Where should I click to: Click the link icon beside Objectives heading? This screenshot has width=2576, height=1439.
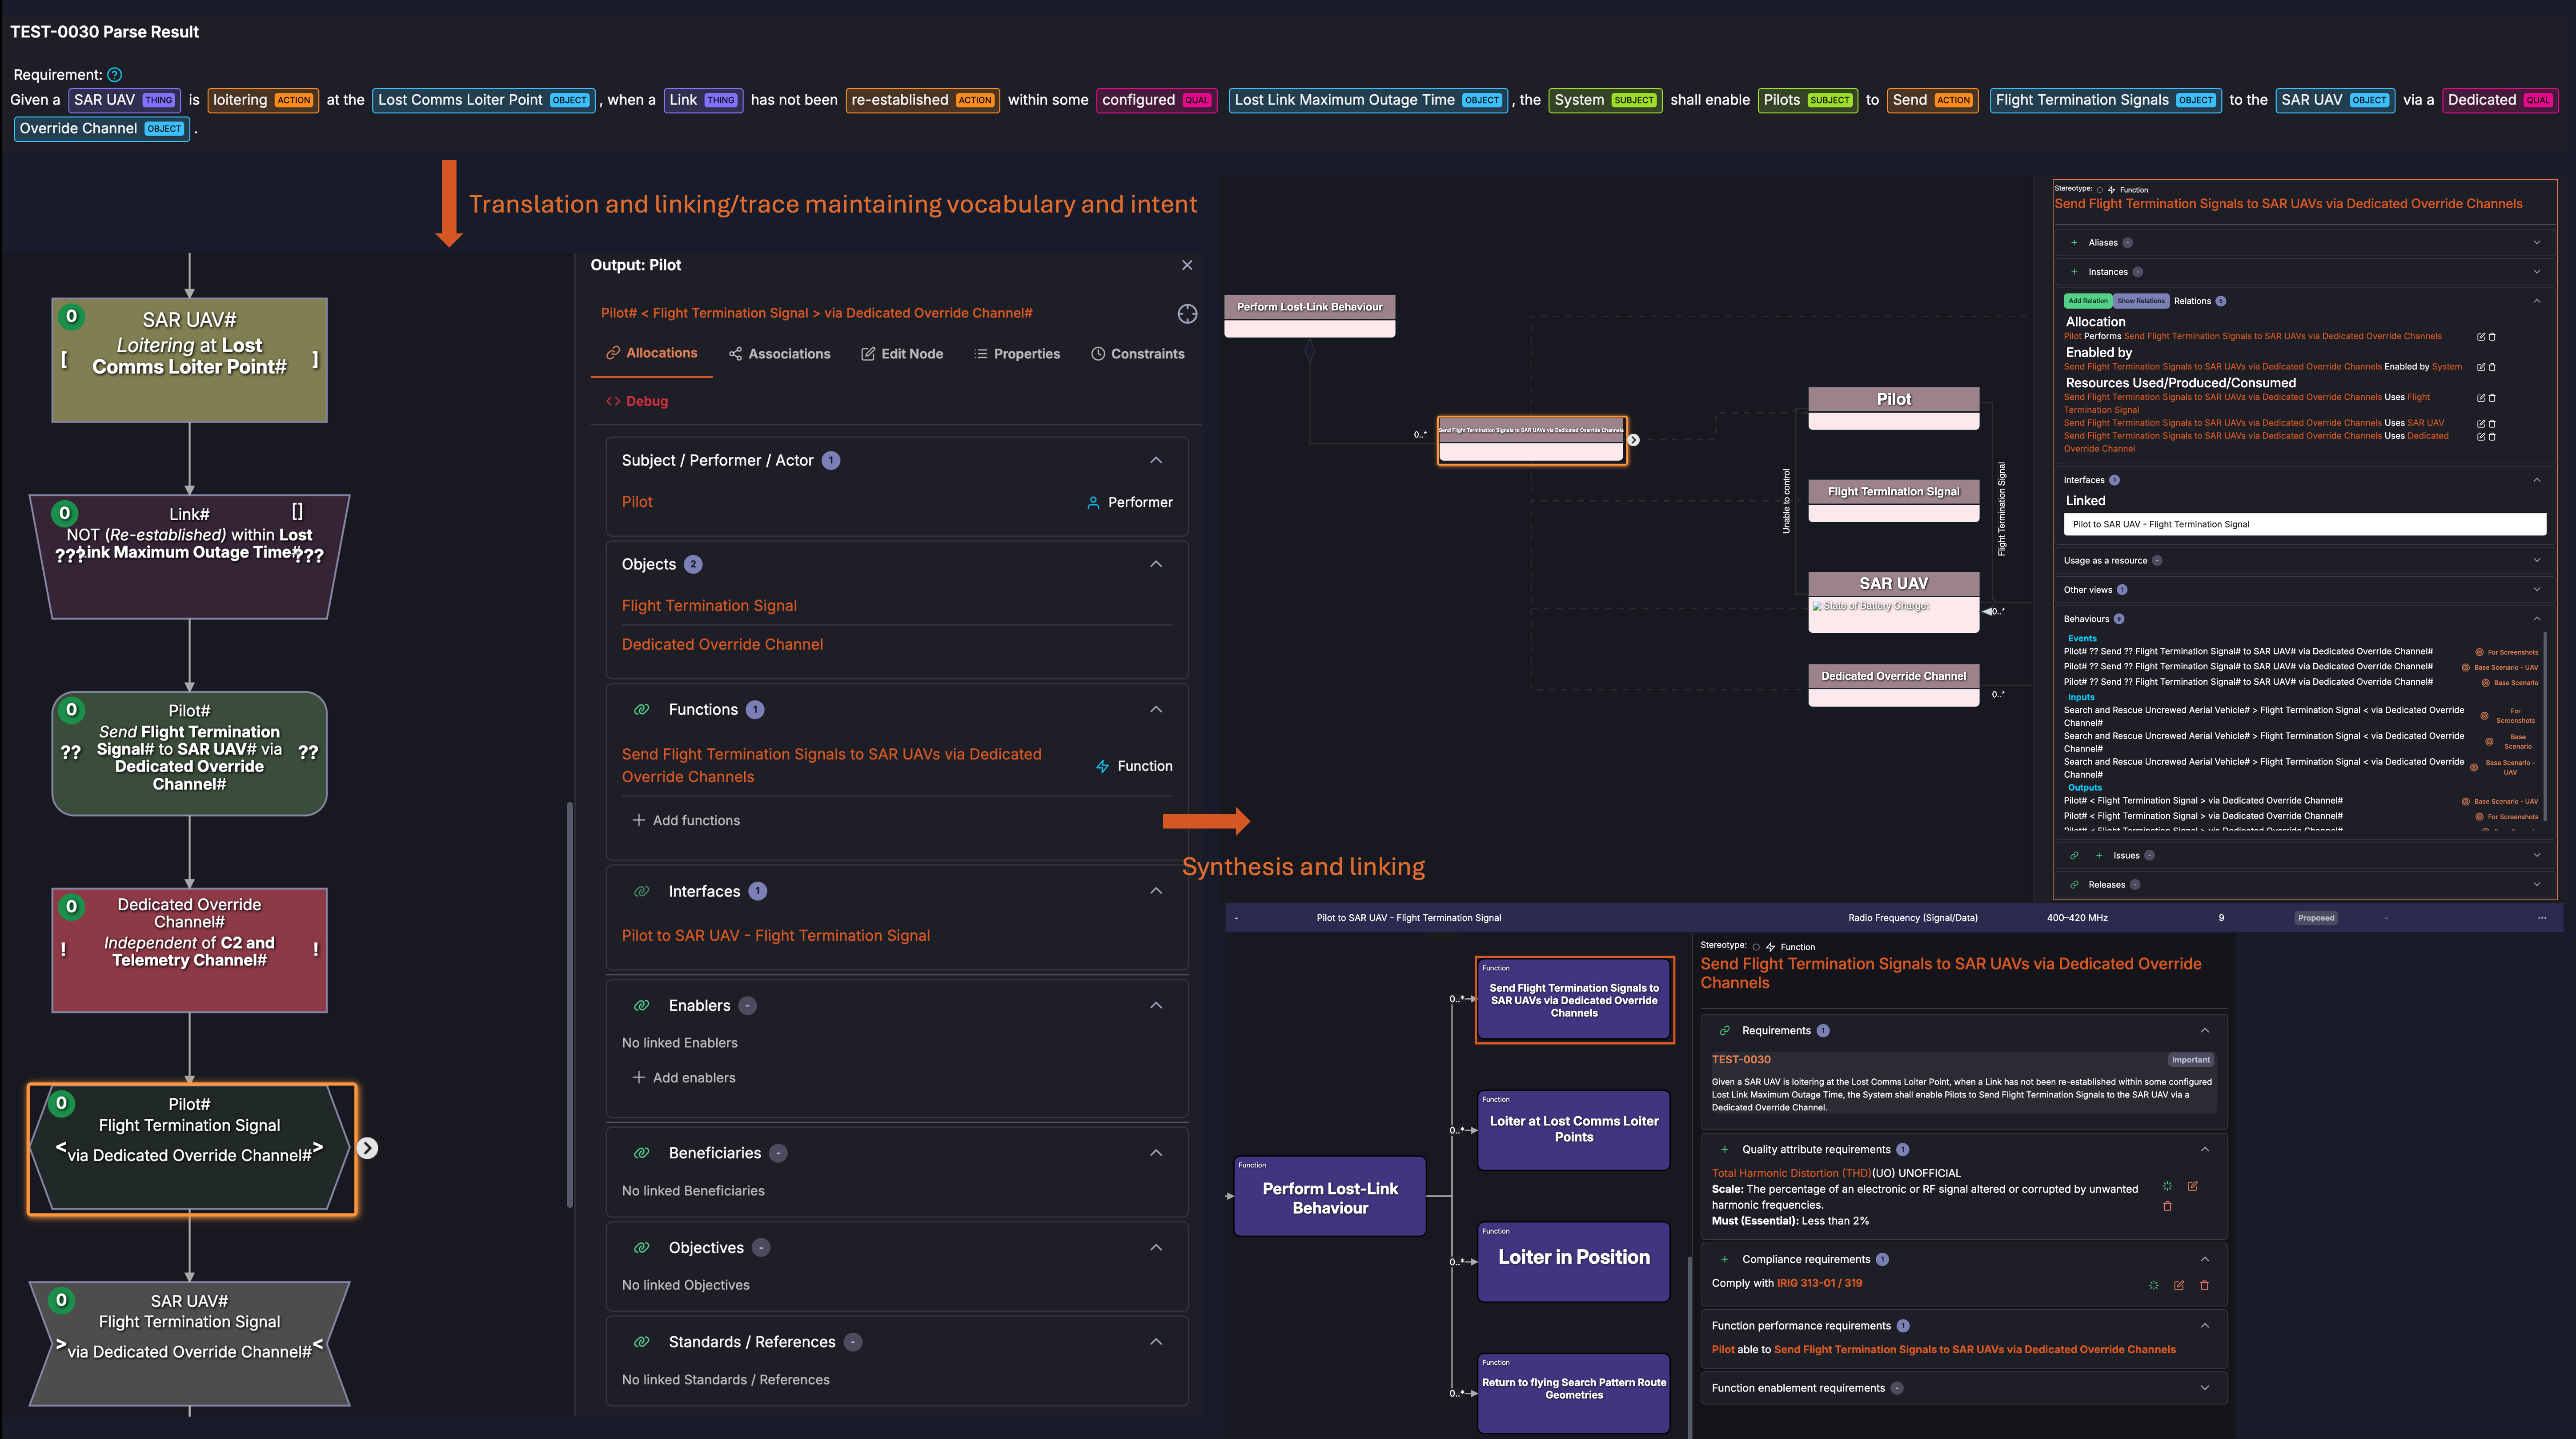642,1248
